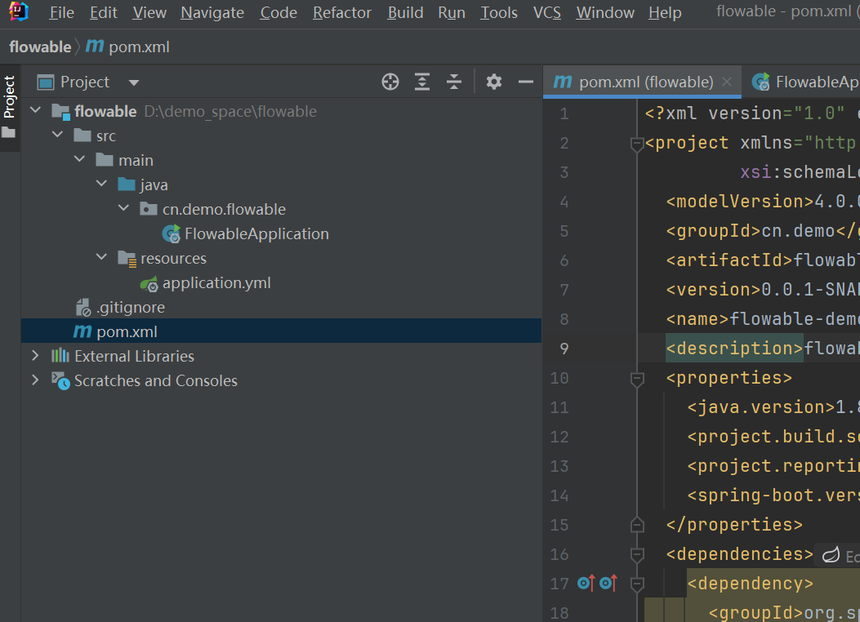Open the Code menu
Image resolution: width=860 pixels, height=622 pixels.
(278, 12)
